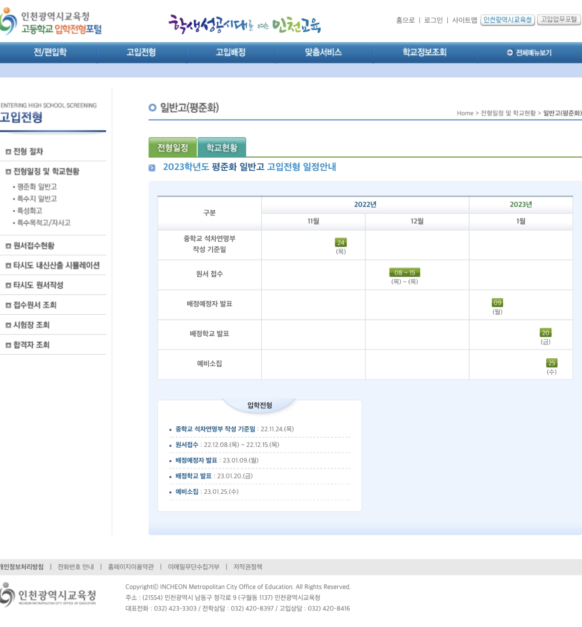
Task: Select 특수지 일반고 in the sidebar
Action: point(37,199)
